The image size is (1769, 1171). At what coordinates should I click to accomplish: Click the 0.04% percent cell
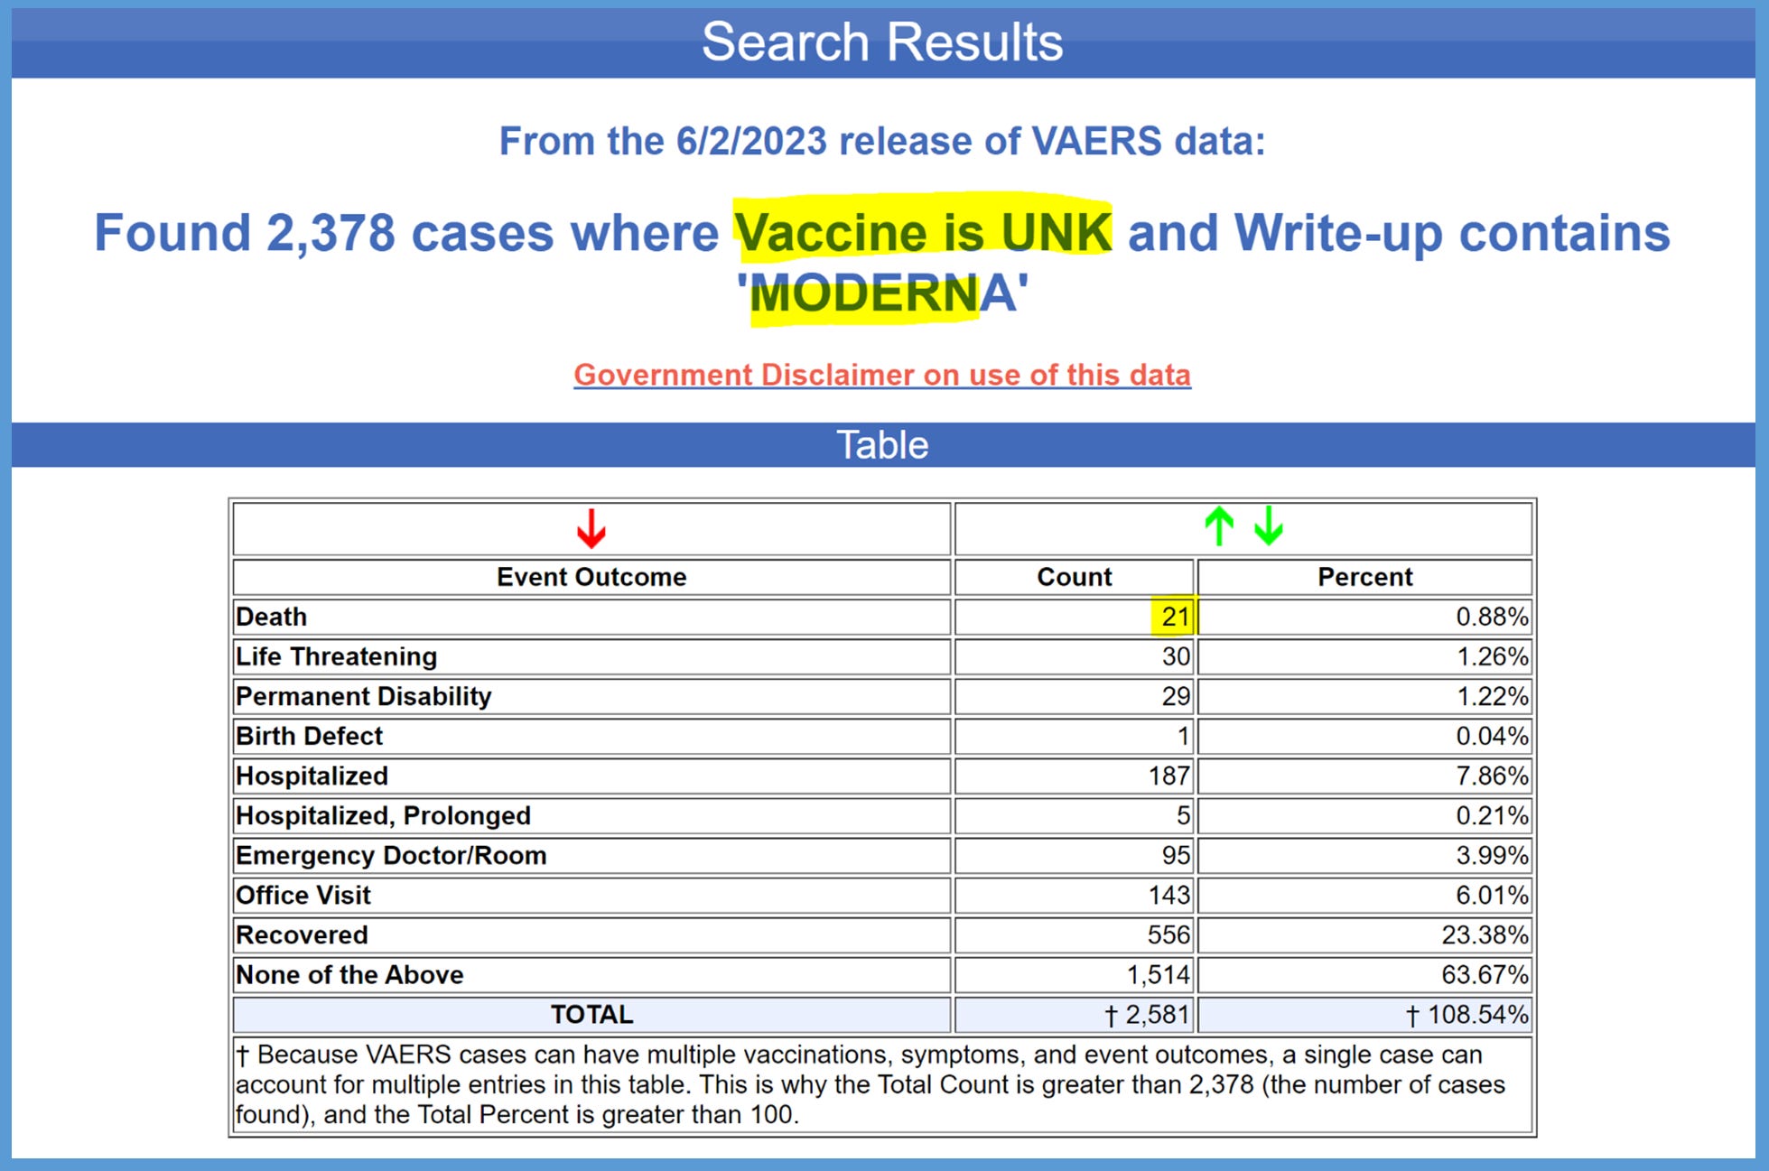1364,736
